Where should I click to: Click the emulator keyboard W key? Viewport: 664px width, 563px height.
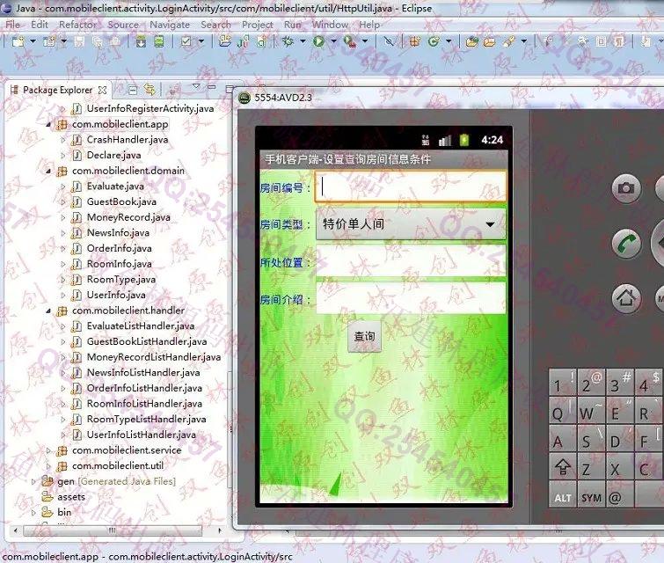point(591,413)
